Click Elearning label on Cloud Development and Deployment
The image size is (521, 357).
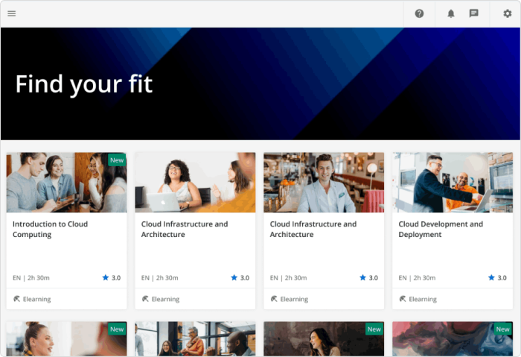423,299
